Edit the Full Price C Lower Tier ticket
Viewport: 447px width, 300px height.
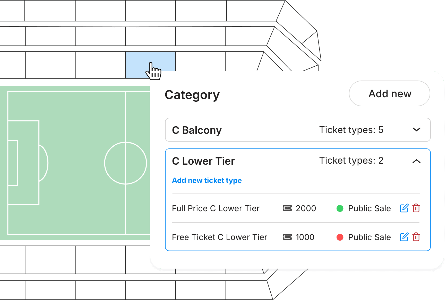click(404, 208)
